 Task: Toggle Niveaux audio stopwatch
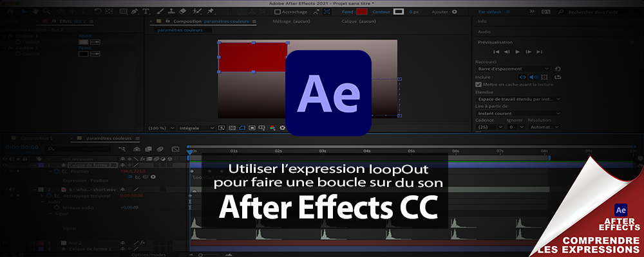point(57,208)
